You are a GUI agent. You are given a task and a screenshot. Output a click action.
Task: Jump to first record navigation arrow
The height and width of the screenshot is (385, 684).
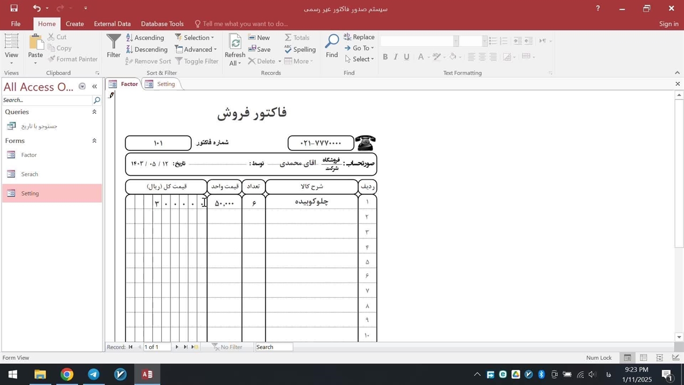coord(130,347)
